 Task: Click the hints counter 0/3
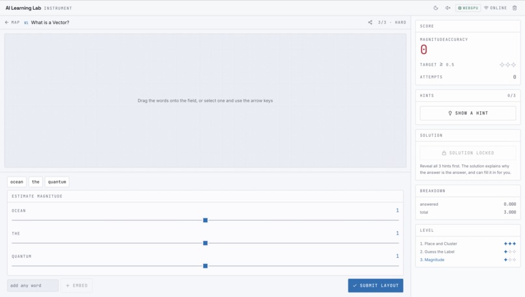click(511, 96)
